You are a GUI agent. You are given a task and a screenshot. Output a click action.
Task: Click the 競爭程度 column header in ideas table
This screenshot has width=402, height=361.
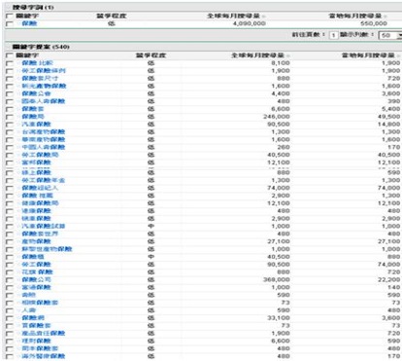tap(151, 55)
